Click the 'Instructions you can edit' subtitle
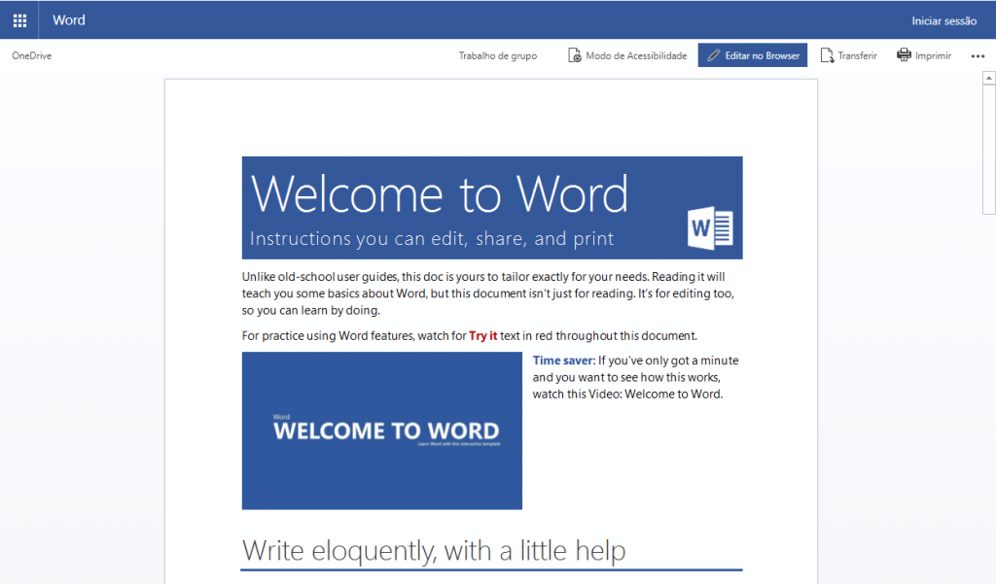996x584 pixels. pyautogui.click(x=431, y=239)
